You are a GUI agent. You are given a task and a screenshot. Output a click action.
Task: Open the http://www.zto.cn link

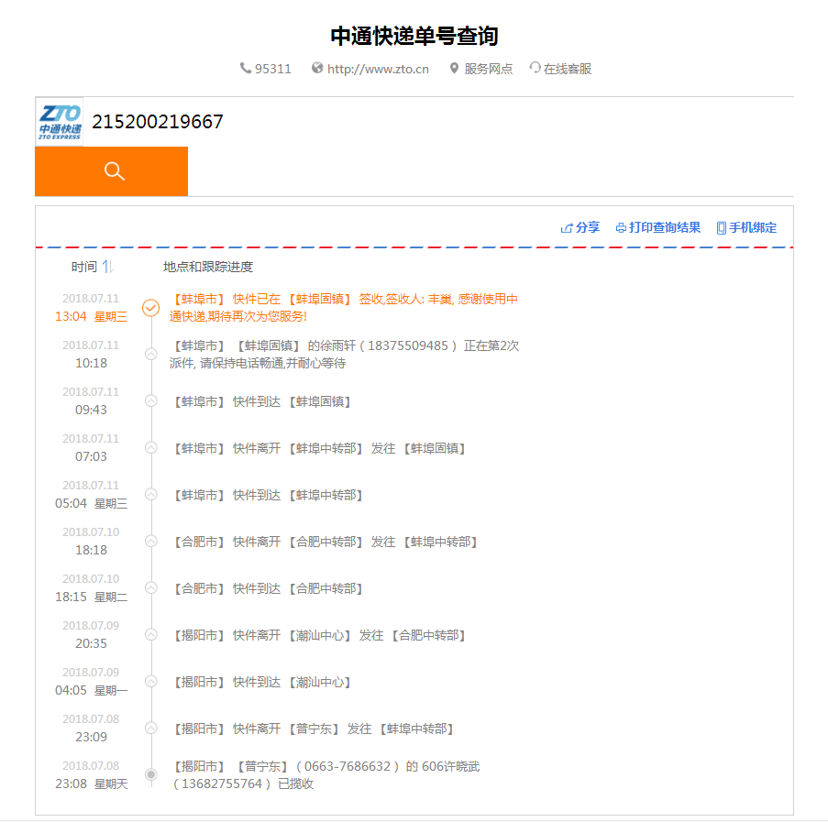pyautogui.click(x=378, y=69)
